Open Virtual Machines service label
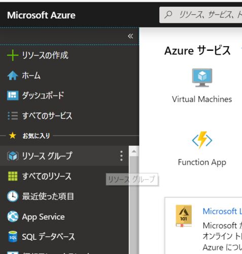 point(202,99)
